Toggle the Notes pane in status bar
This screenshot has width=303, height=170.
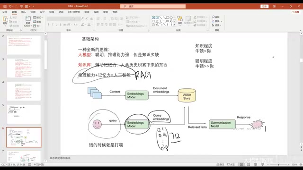[x=220, y=164]
